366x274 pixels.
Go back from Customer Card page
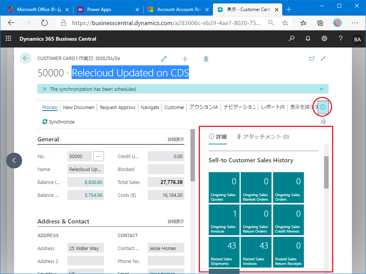coord(26,58)
